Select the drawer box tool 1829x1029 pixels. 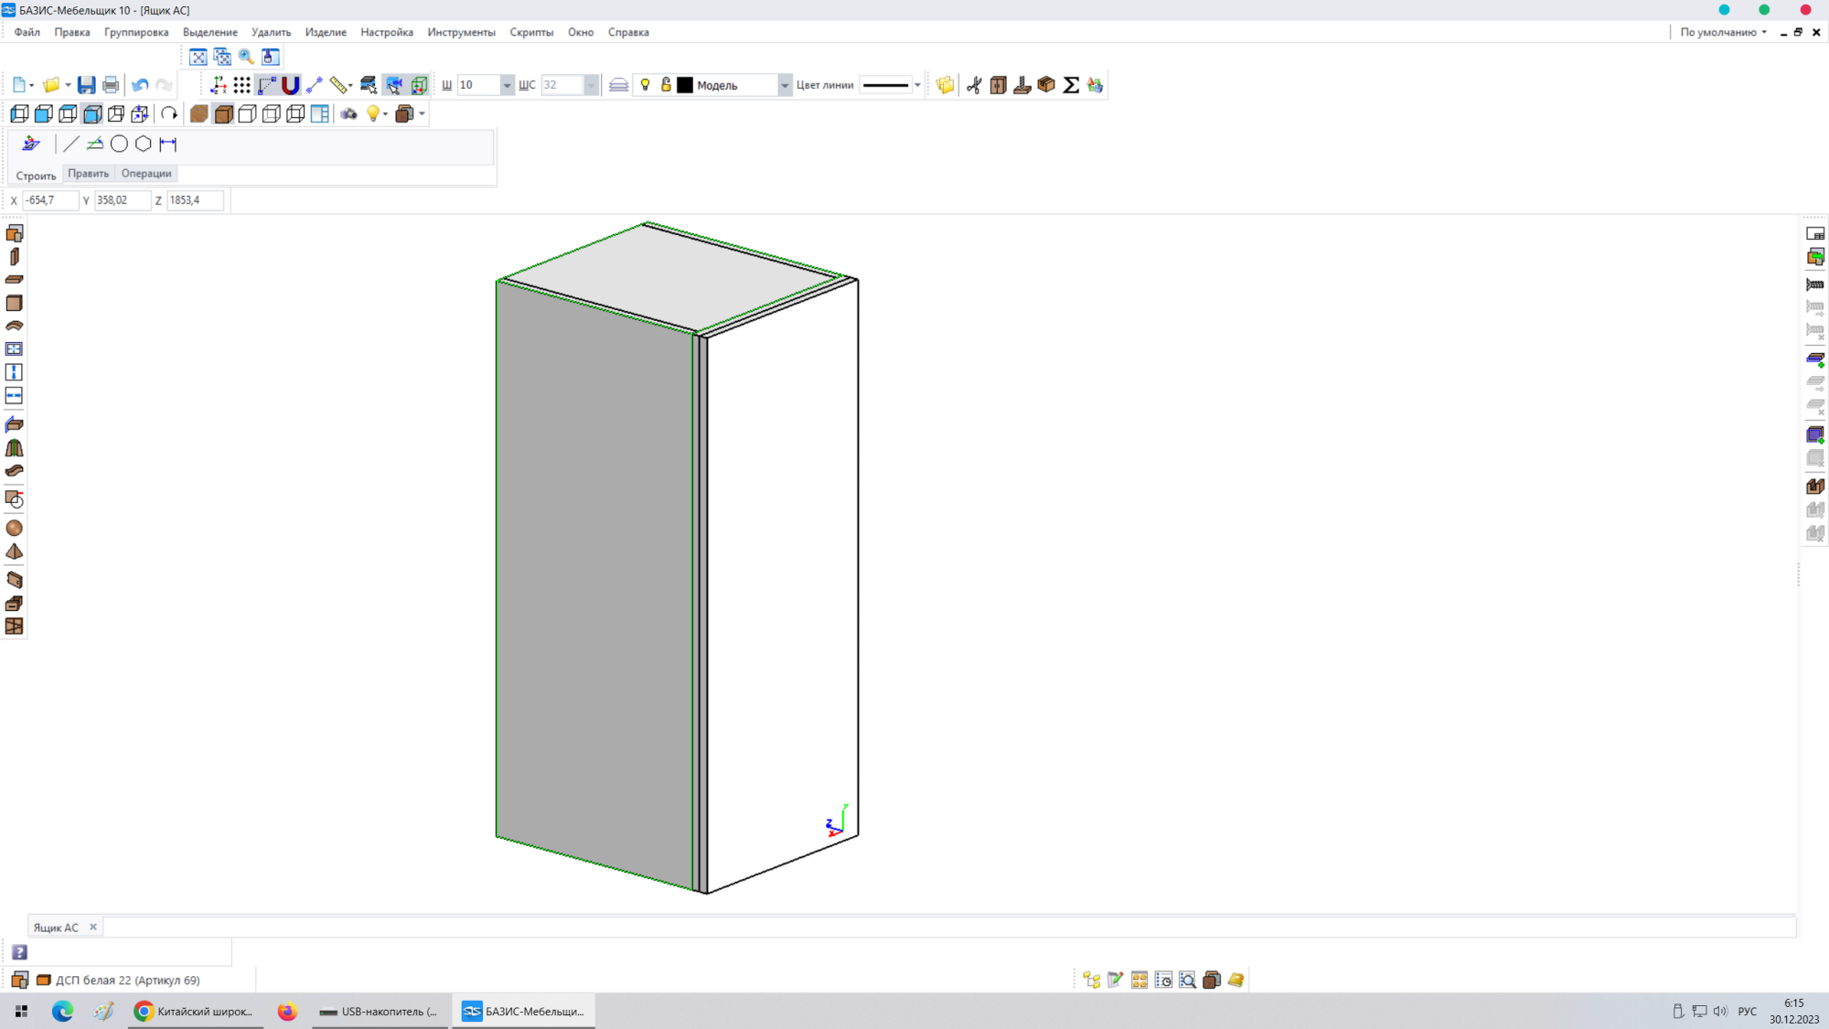pyautogui.click(x=15, y=604)
